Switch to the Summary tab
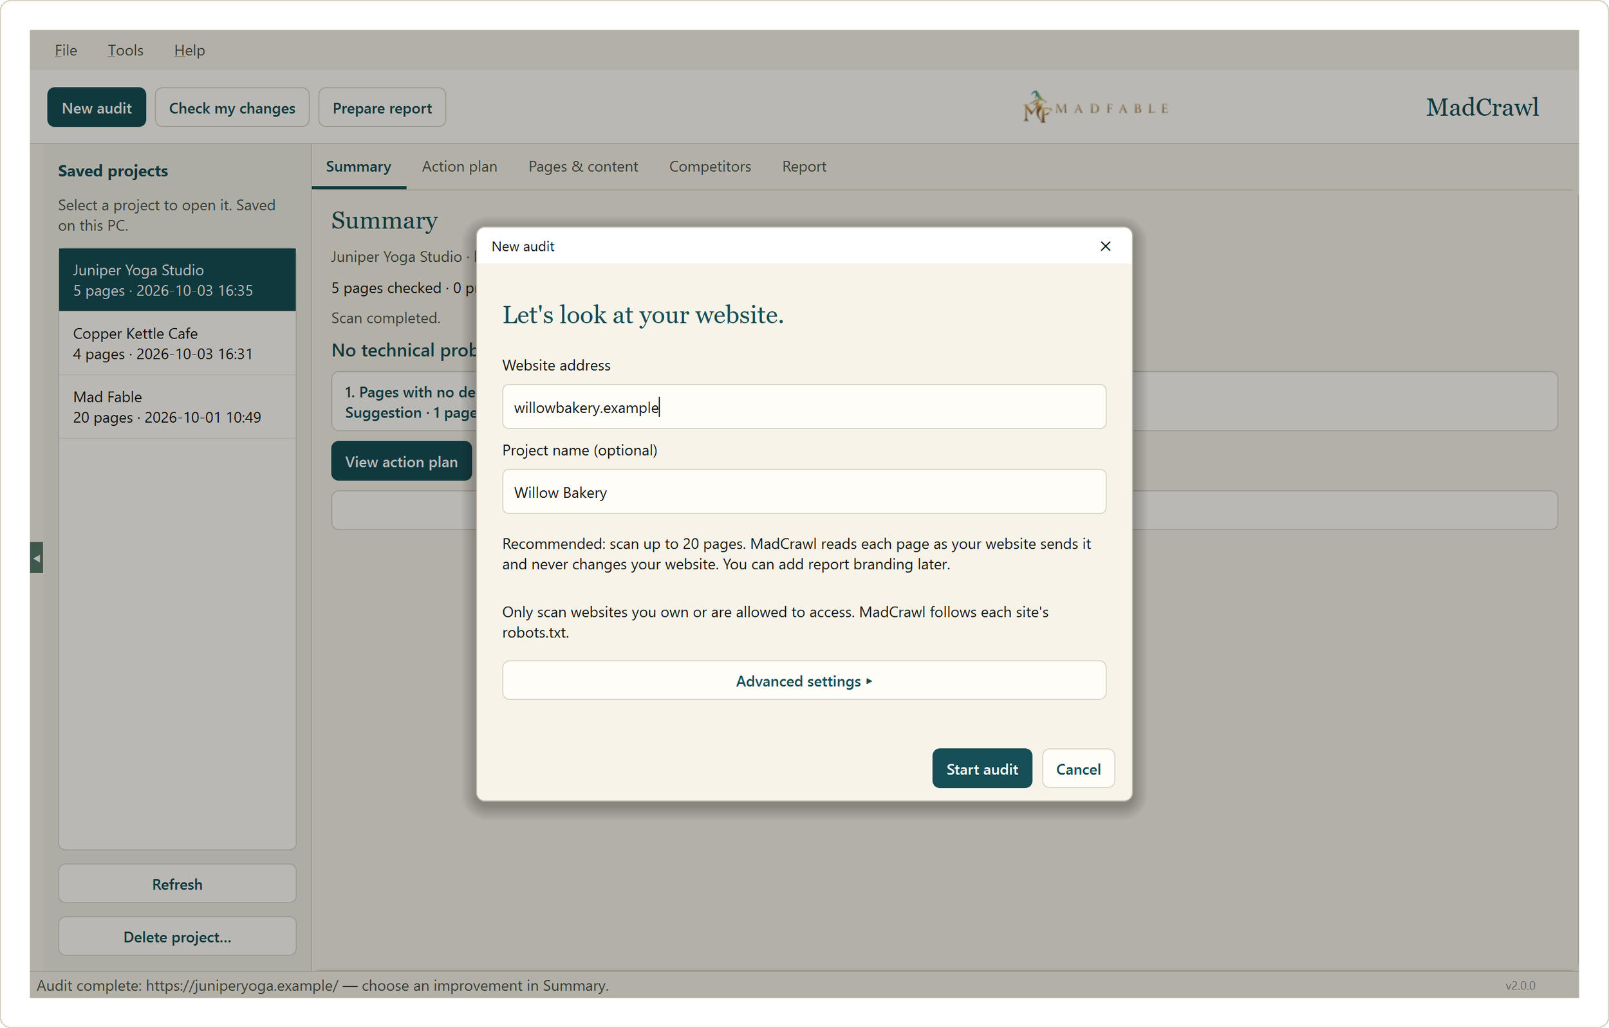The width and height of the screenshot is (1609, 1028). (x=358, y=167)
